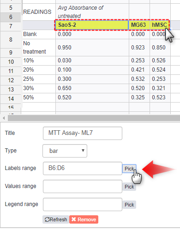Viewport: 180px width, 231px height.
Task: Click cell with value 0.950
Action: (x=92, y=48)
